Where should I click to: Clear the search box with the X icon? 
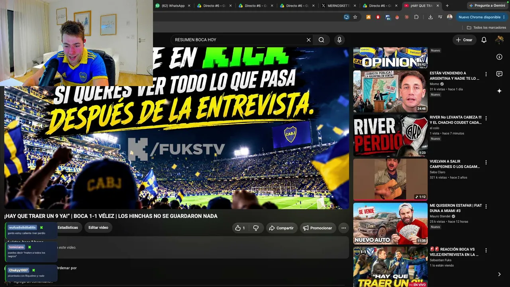click(x=308, y=40)
